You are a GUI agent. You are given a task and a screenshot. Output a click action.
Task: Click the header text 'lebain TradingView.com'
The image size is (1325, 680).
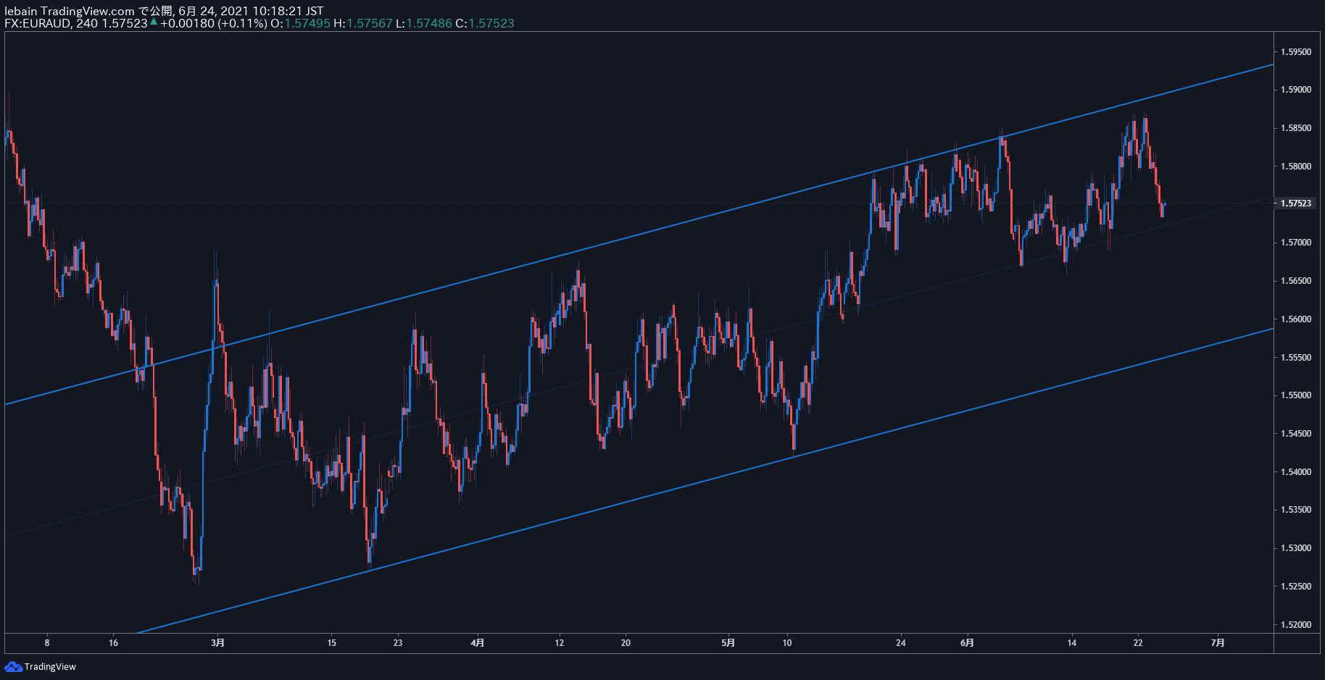(x=70, y=11)
